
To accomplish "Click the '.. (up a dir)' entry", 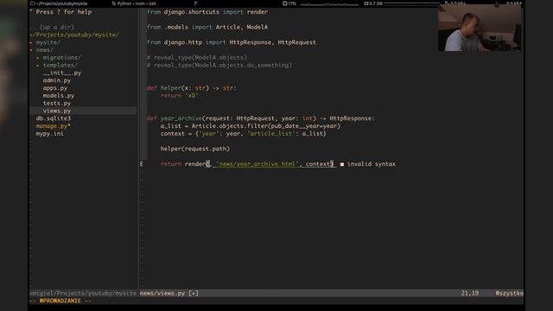I will [x=52, y=27].
